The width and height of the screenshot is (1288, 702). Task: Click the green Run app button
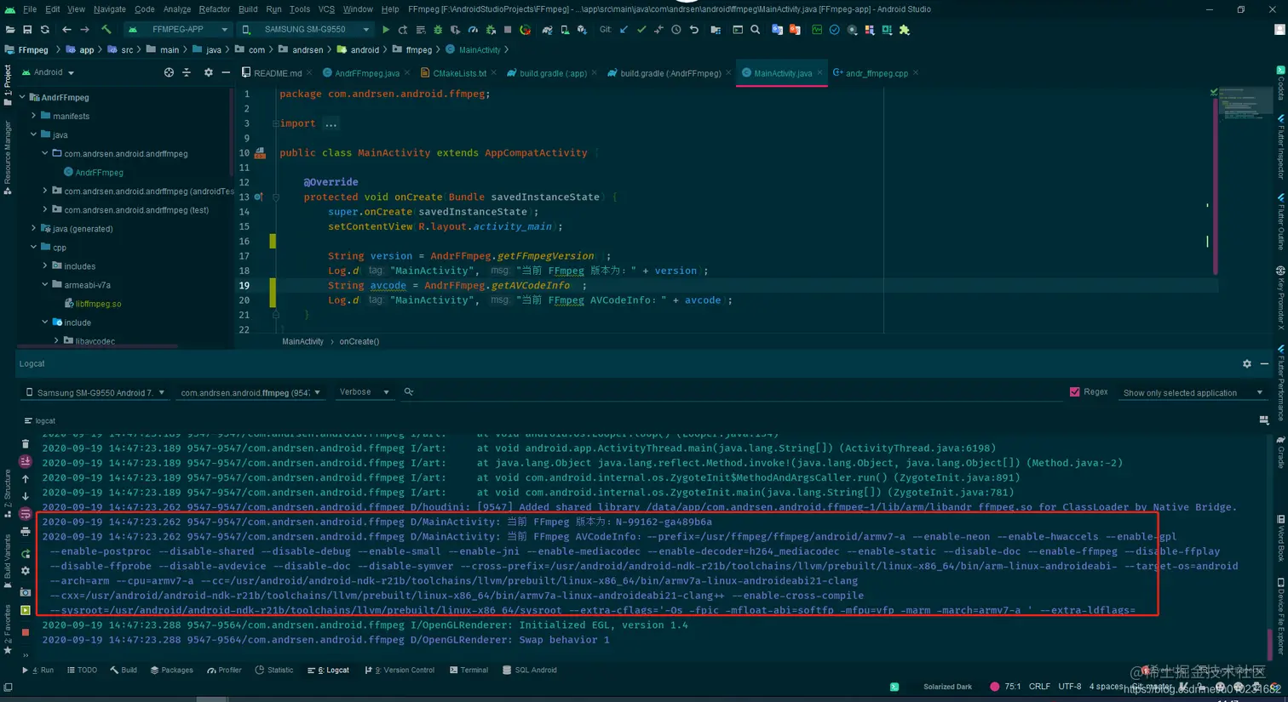[x=386, y=30]
